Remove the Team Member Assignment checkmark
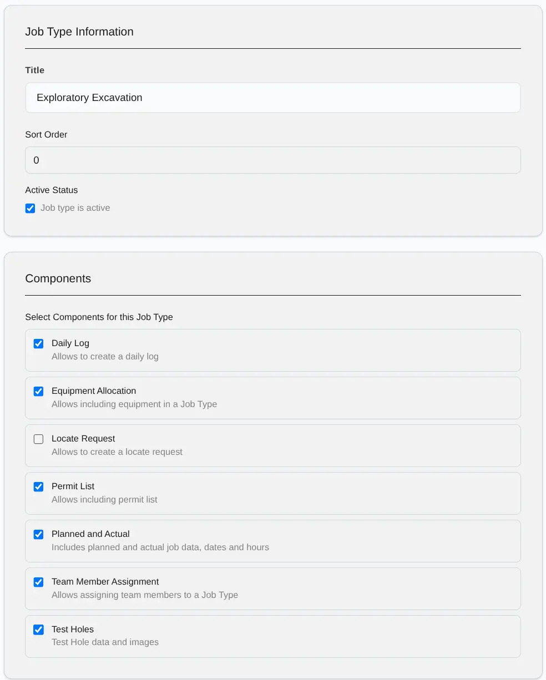Screen dimensions: 546x680 [38, 582]
